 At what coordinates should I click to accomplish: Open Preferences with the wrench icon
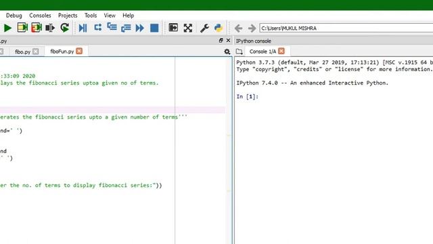click(204, 28)
